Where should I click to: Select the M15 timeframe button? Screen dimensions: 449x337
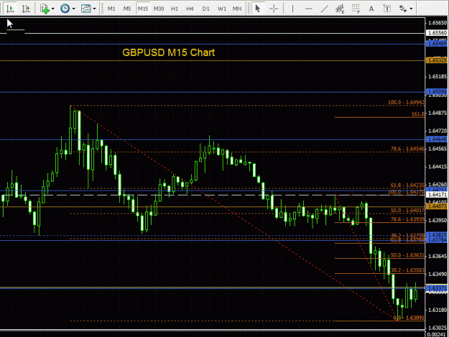(x=143, y=9)
